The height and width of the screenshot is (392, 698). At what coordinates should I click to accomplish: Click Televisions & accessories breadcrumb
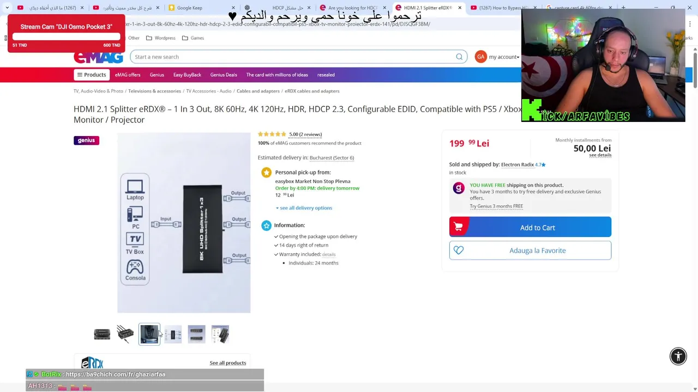154,91
